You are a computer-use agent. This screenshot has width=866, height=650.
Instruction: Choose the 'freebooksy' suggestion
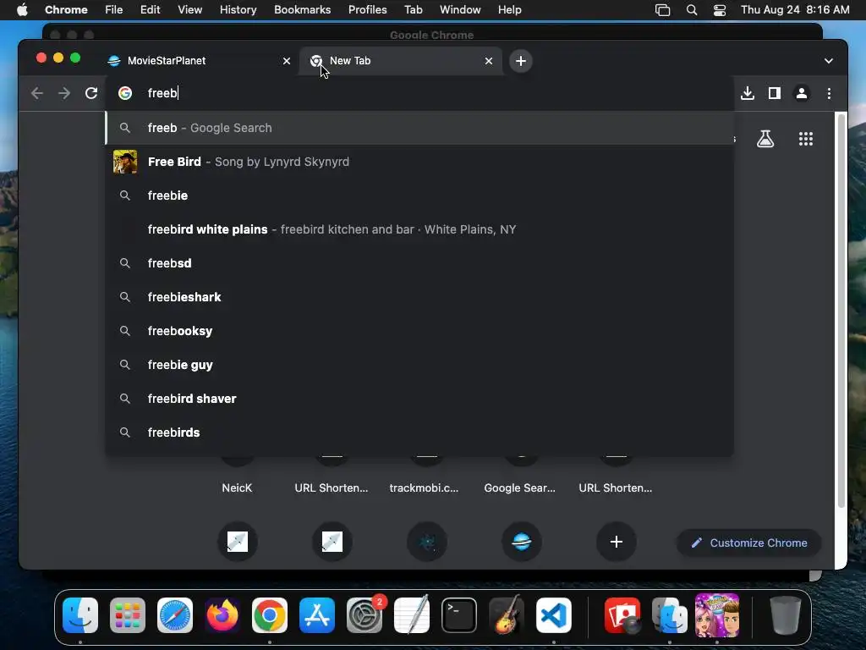pos(419,331)
